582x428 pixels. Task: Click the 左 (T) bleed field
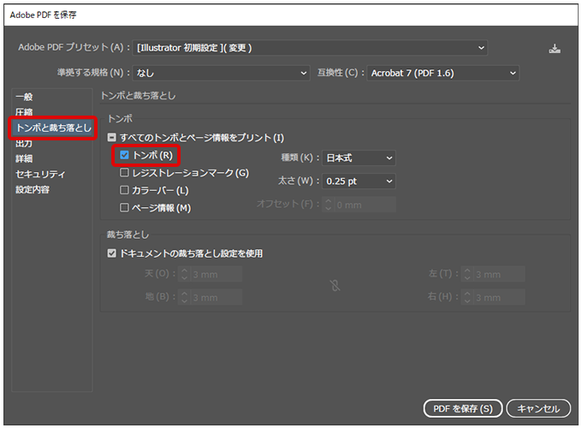point(499,274)
